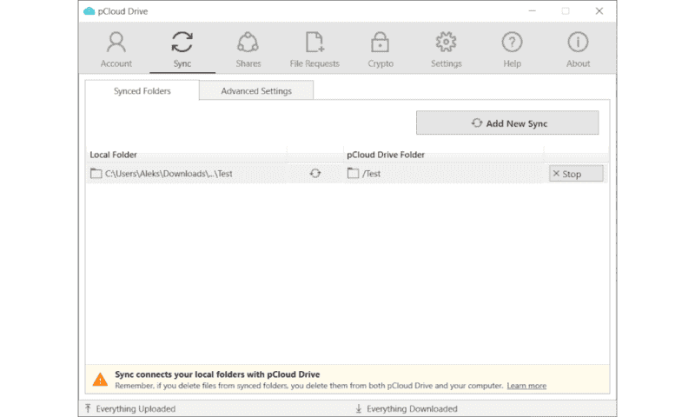Open the Settings gear
Screen dimensions: 695x417
click(446, 50)
